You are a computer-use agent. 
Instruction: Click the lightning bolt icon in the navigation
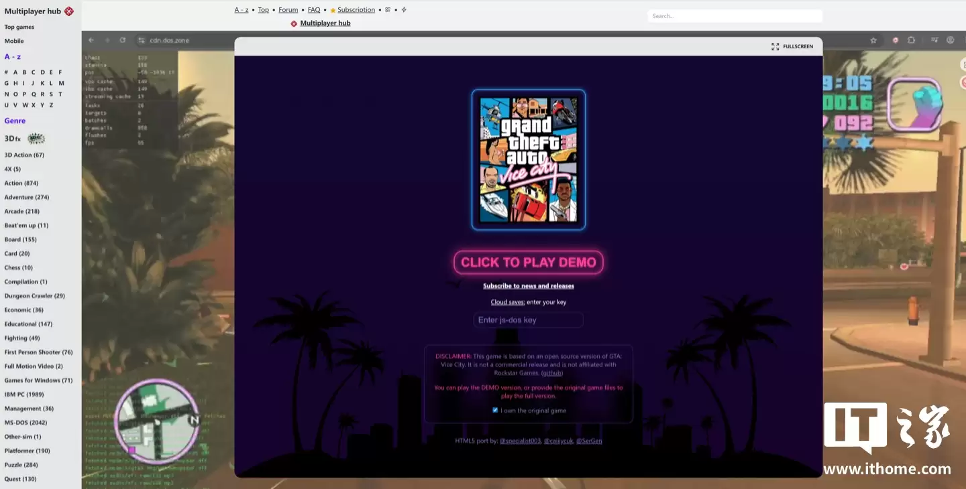(403, 9)
